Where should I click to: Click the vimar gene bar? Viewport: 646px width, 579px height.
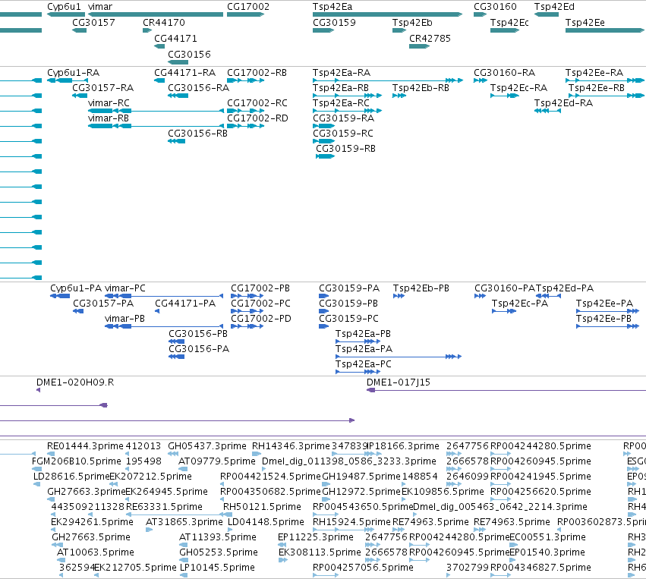click(156, 14)
